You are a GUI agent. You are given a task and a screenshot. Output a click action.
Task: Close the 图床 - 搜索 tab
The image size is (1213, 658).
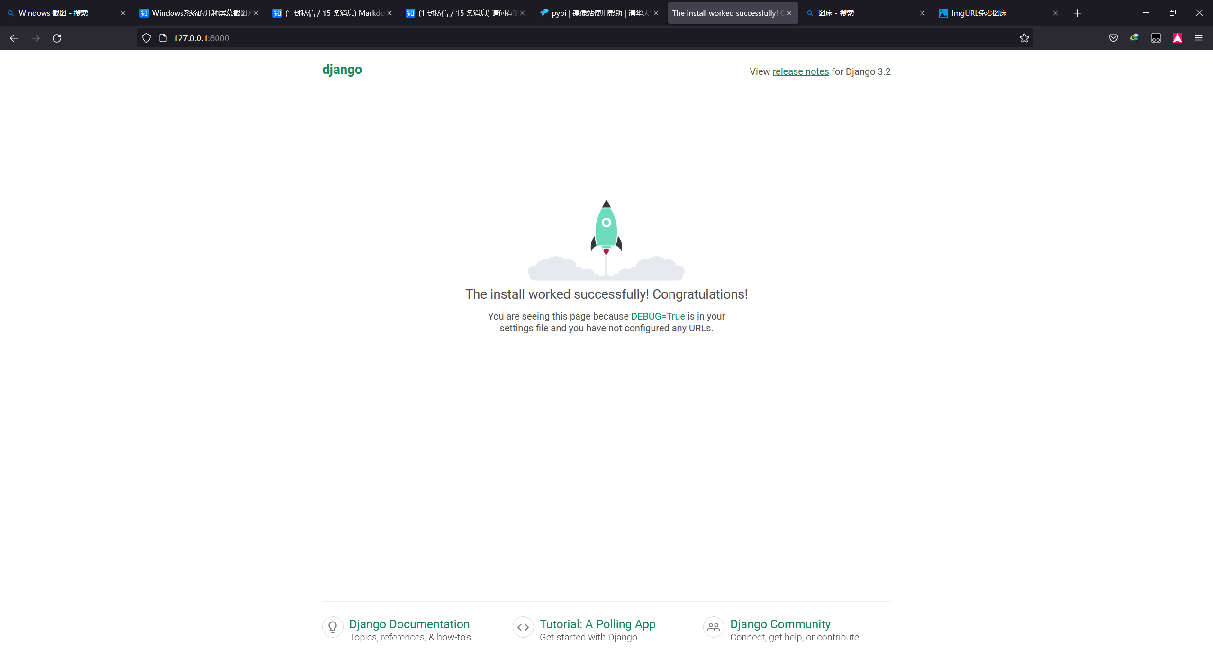(922, 13)
